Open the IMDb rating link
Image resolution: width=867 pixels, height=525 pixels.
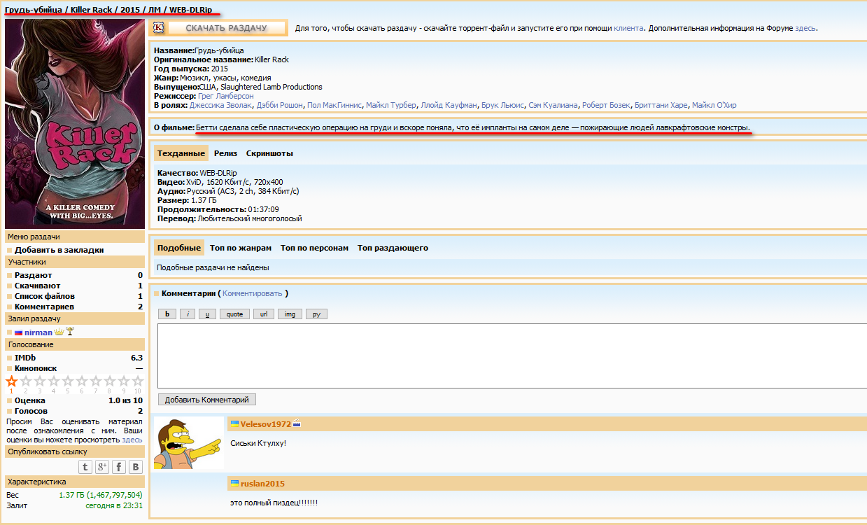click(x=25, y=358)
